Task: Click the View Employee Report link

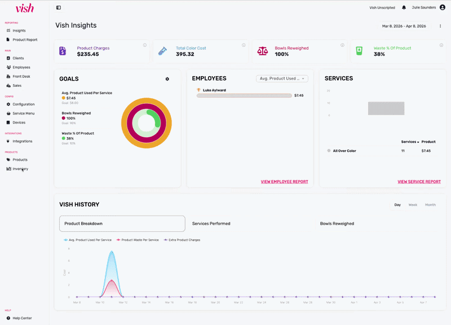Action: tap(284, 182)
